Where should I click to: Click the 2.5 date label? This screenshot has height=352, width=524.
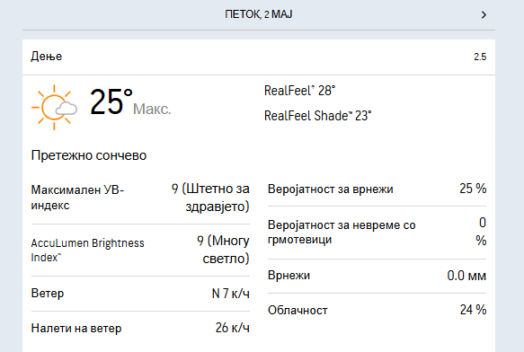coord(480,57)
